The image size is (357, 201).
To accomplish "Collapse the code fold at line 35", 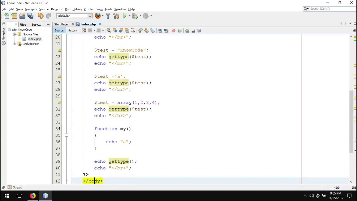I will (x=66, y=135).
